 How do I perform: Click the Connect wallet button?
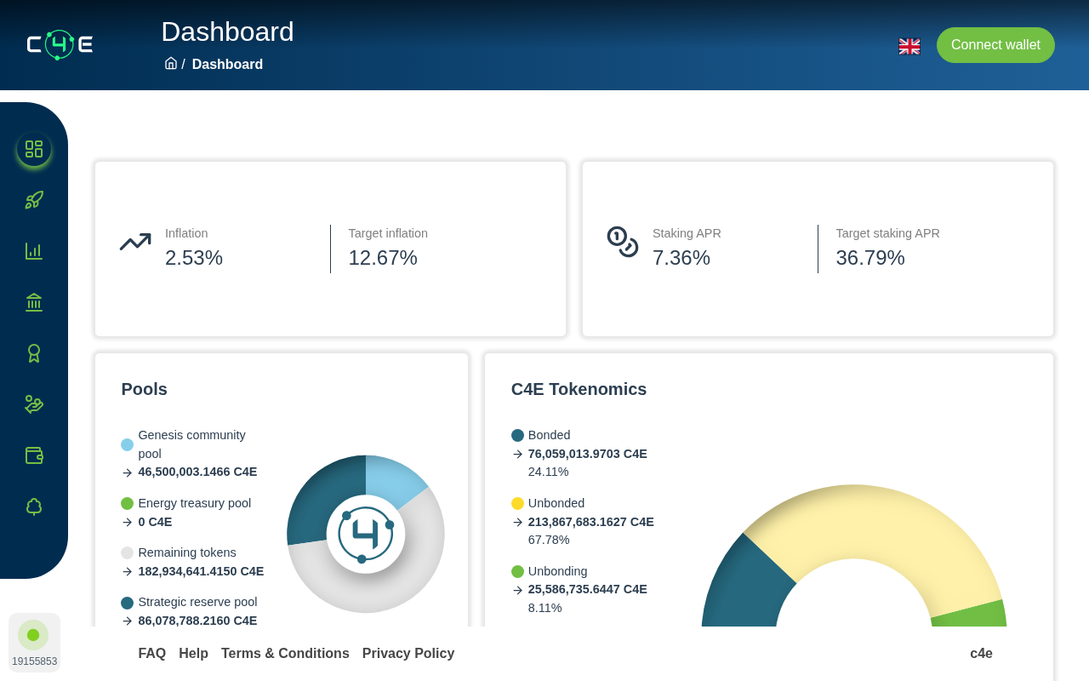995,45
